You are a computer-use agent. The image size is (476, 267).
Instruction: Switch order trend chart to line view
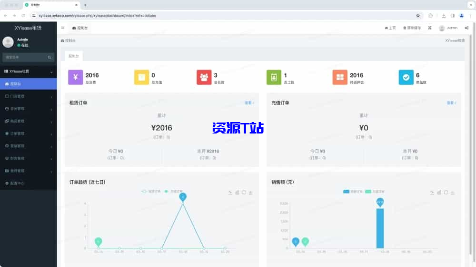230,193
